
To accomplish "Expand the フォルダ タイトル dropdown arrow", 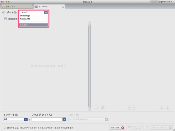I will (64, 119).
